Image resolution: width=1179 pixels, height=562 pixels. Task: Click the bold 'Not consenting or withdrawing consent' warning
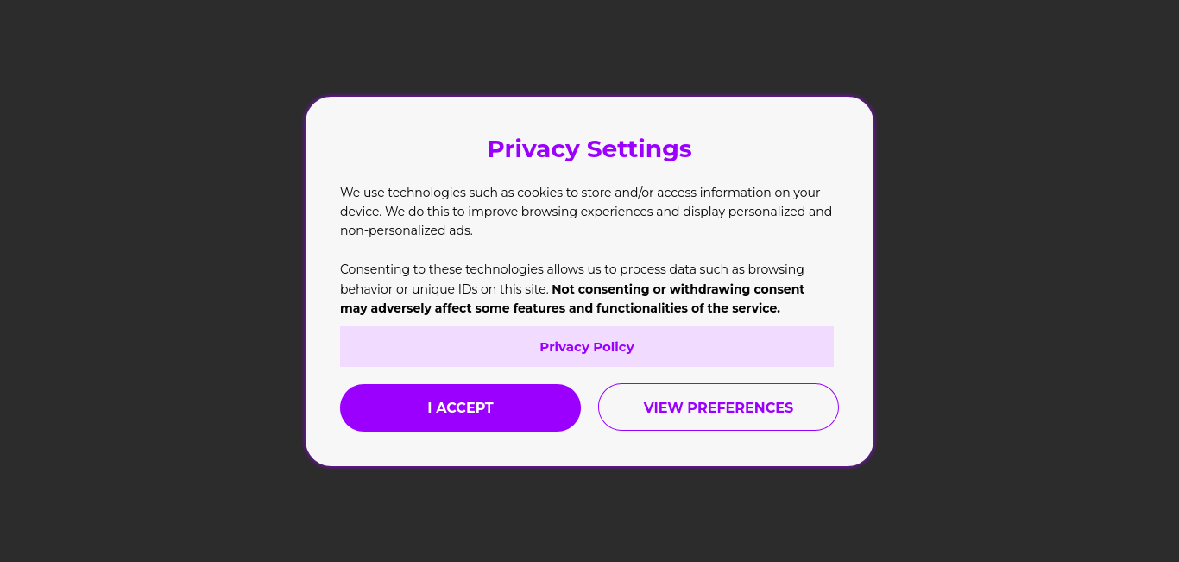(x=678, y=289)
